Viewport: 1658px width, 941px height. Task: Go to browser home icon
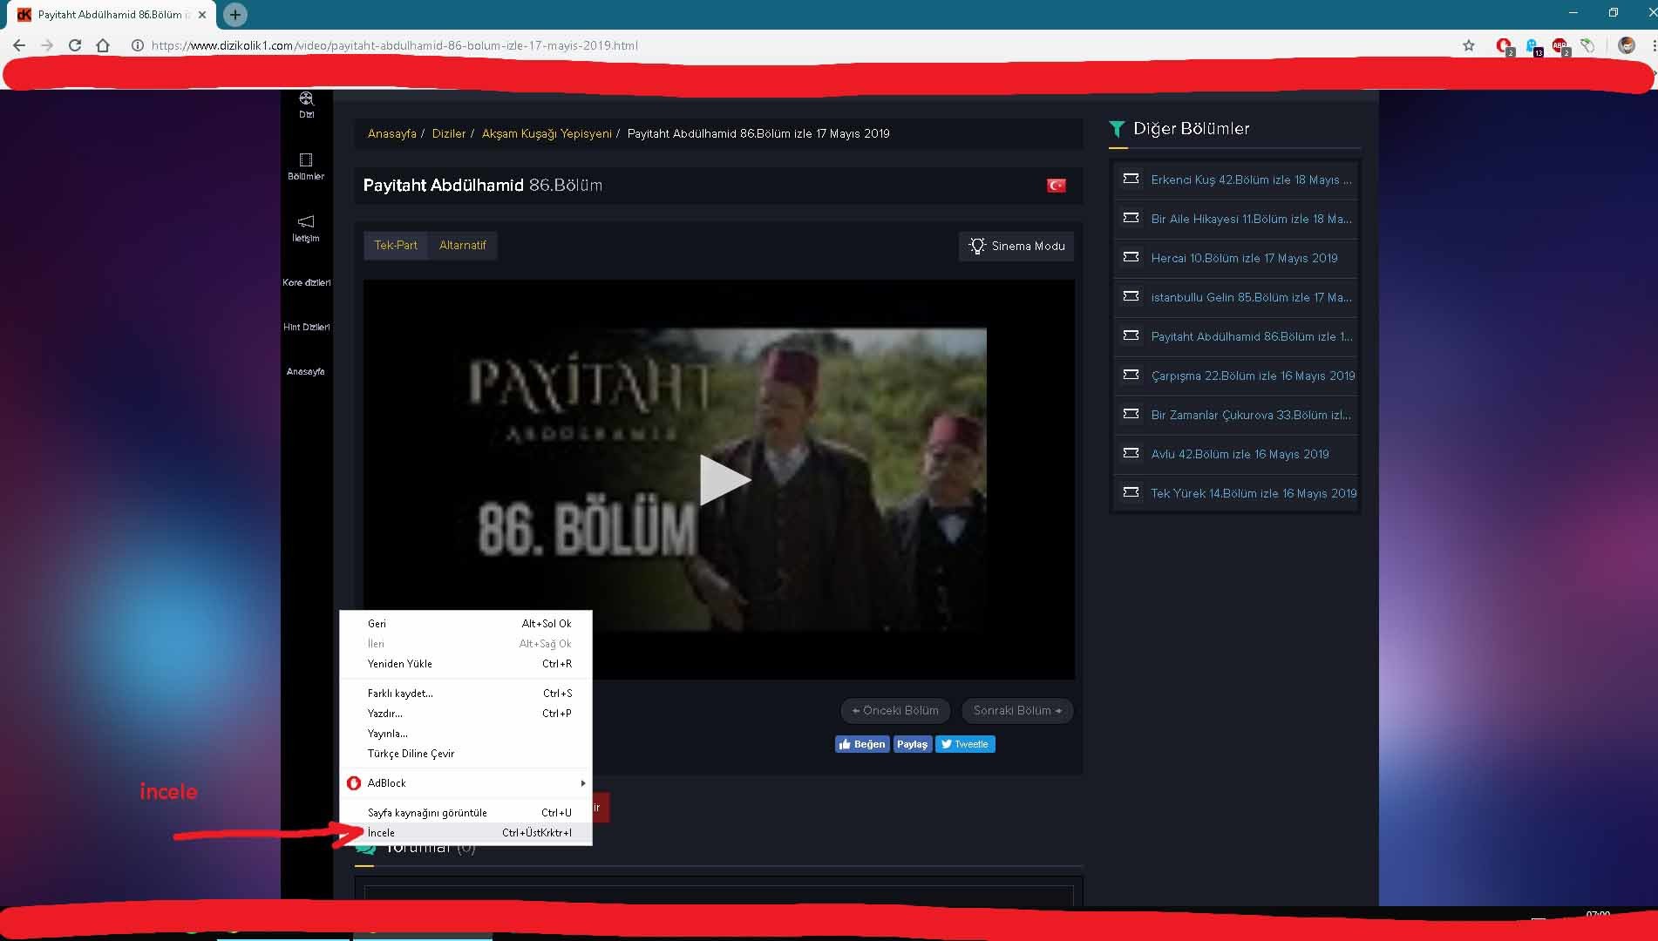(103, 45)
